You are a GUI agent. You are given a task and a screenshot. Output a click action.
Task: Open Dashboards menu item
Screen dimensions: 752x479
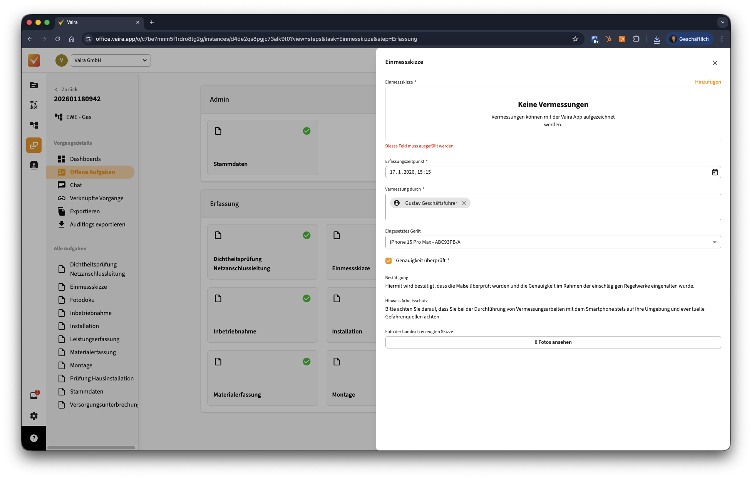[85, 159]
